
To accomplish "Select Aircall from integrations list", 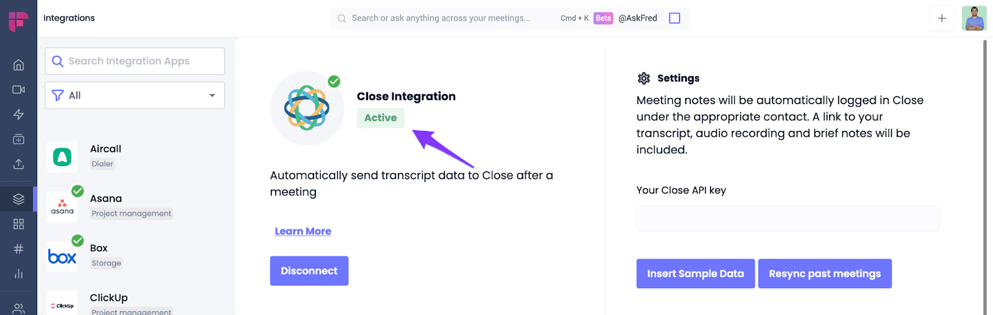I will coord(135,156).
